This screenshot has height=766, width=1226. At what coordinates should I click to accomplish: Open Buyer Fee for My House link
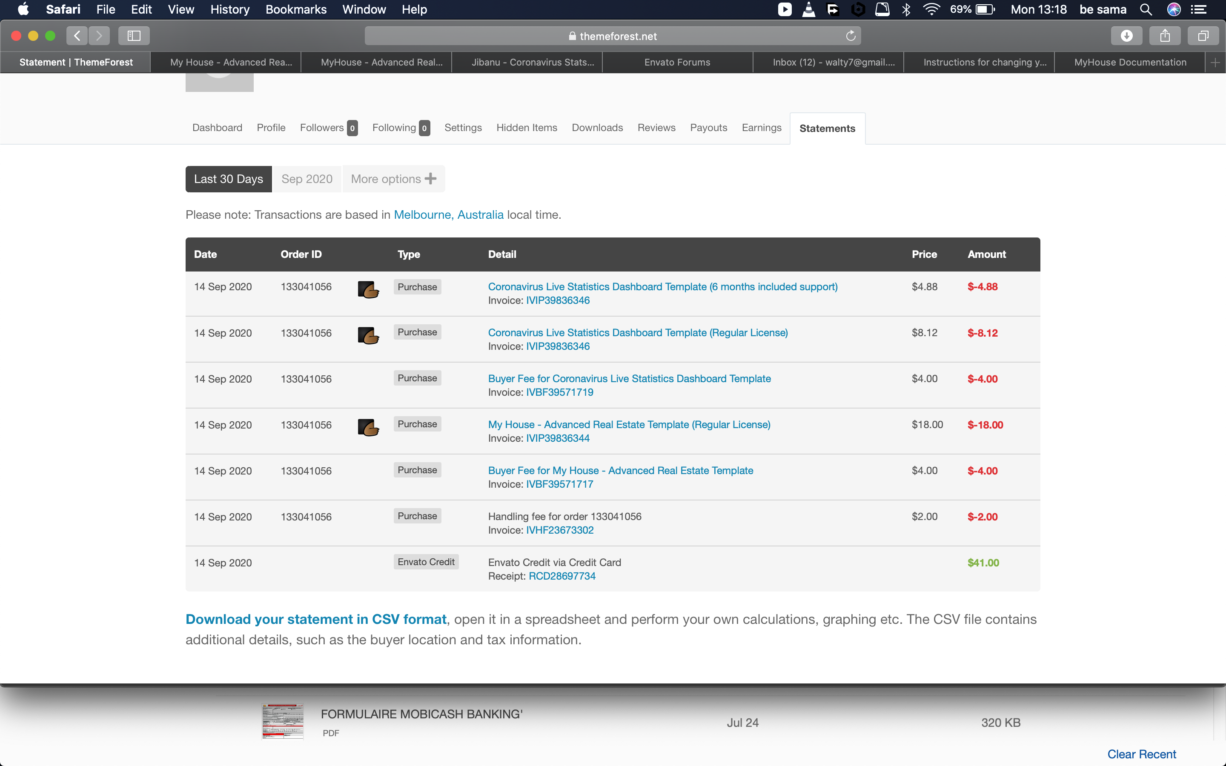coord(621,471)
